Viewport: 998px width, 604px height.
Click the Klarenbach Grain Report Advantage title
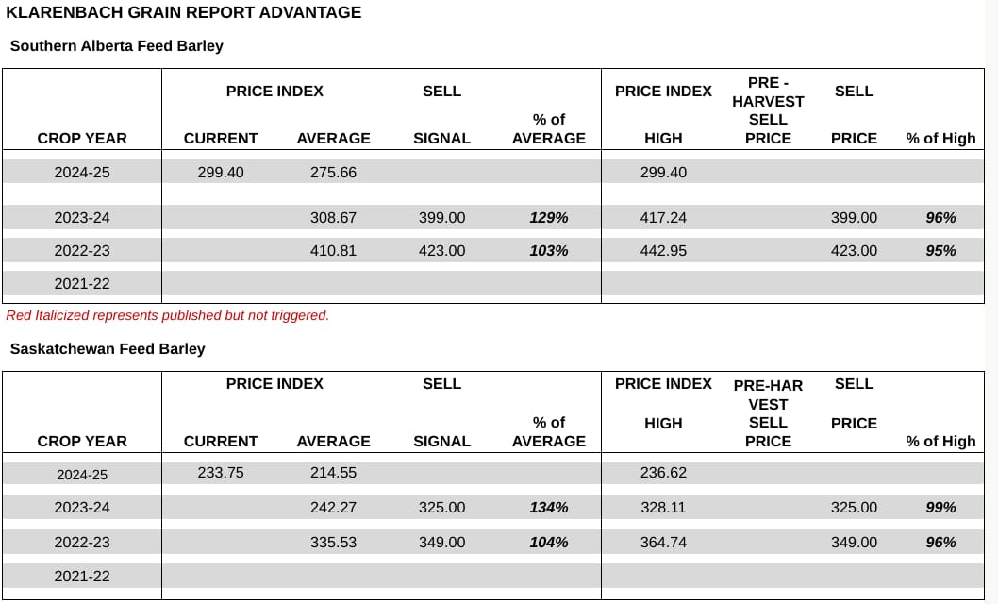click(184, 13)
